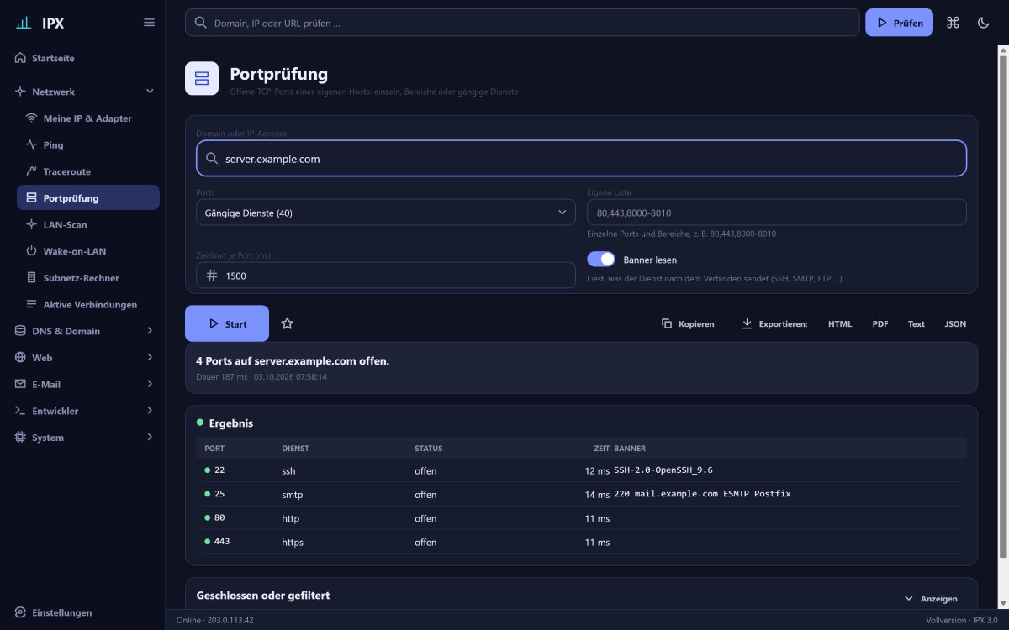Click the Traceroute route icon
This screenshot has width=1009, height=630.
coord(32,171)
